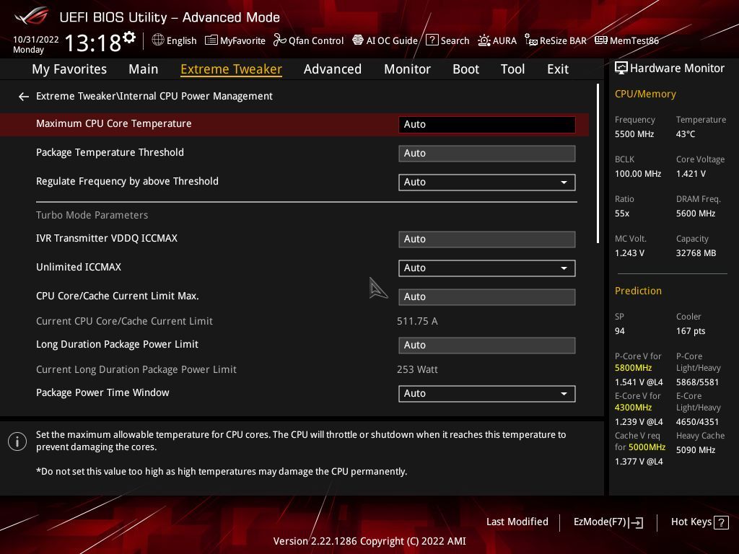Switch to the Advanced tab
The height and width of the screenshot is (554, 739).
(x=333, y=69)
